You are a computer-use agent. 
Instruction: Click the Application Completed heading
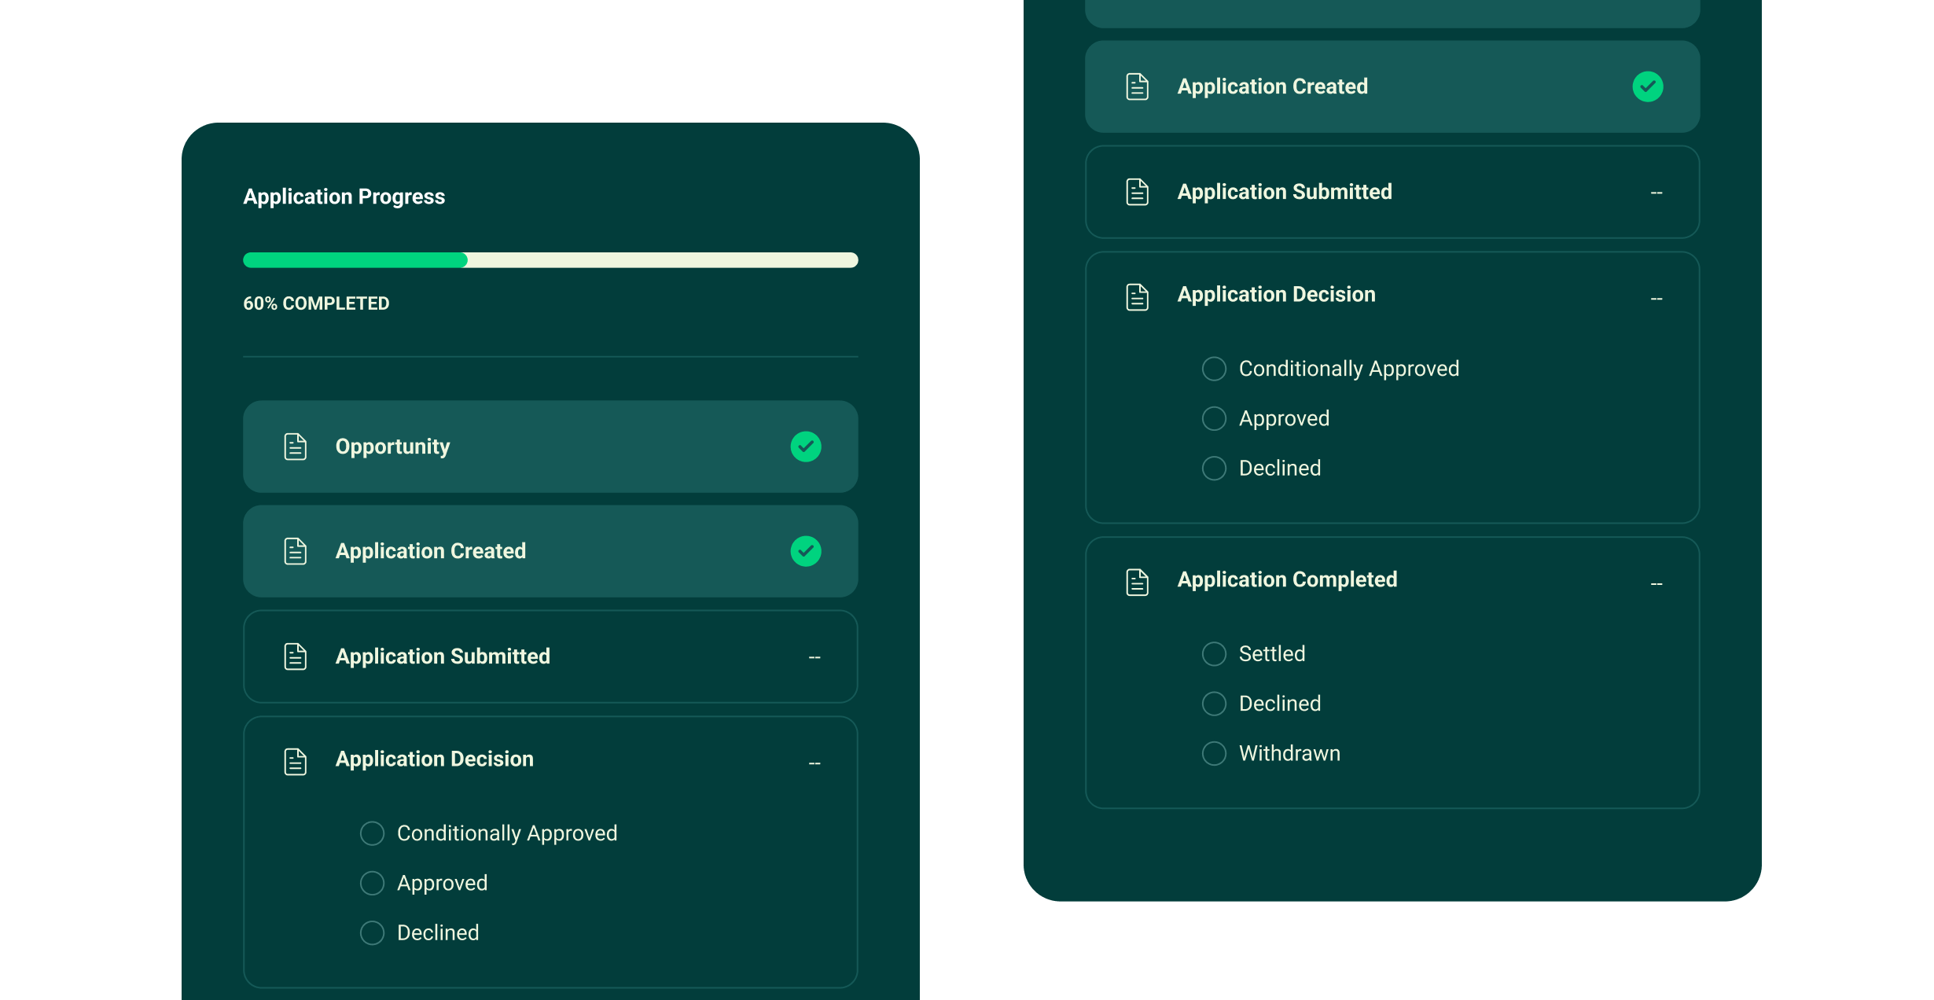tap(1286, 579)
